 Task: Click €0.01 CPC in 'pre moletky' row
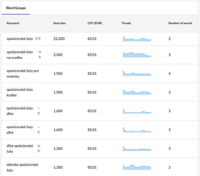coord(92,74)
